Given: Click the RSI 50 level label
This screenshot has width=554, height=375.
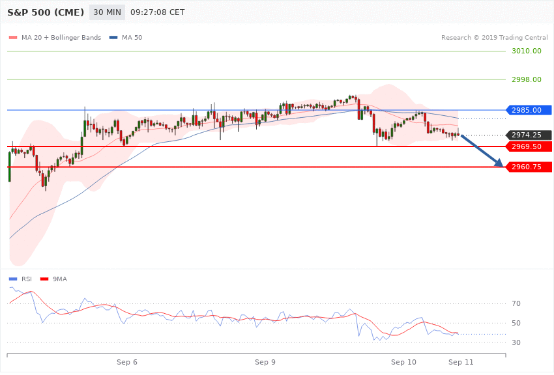Looking at the screenshot, I should [x=516, y=323].
